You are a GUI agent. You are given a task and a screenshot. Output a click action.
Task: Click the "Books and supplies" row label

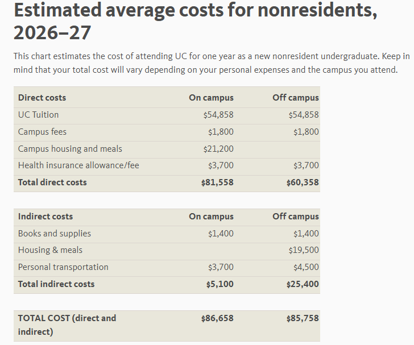point(55,234)
